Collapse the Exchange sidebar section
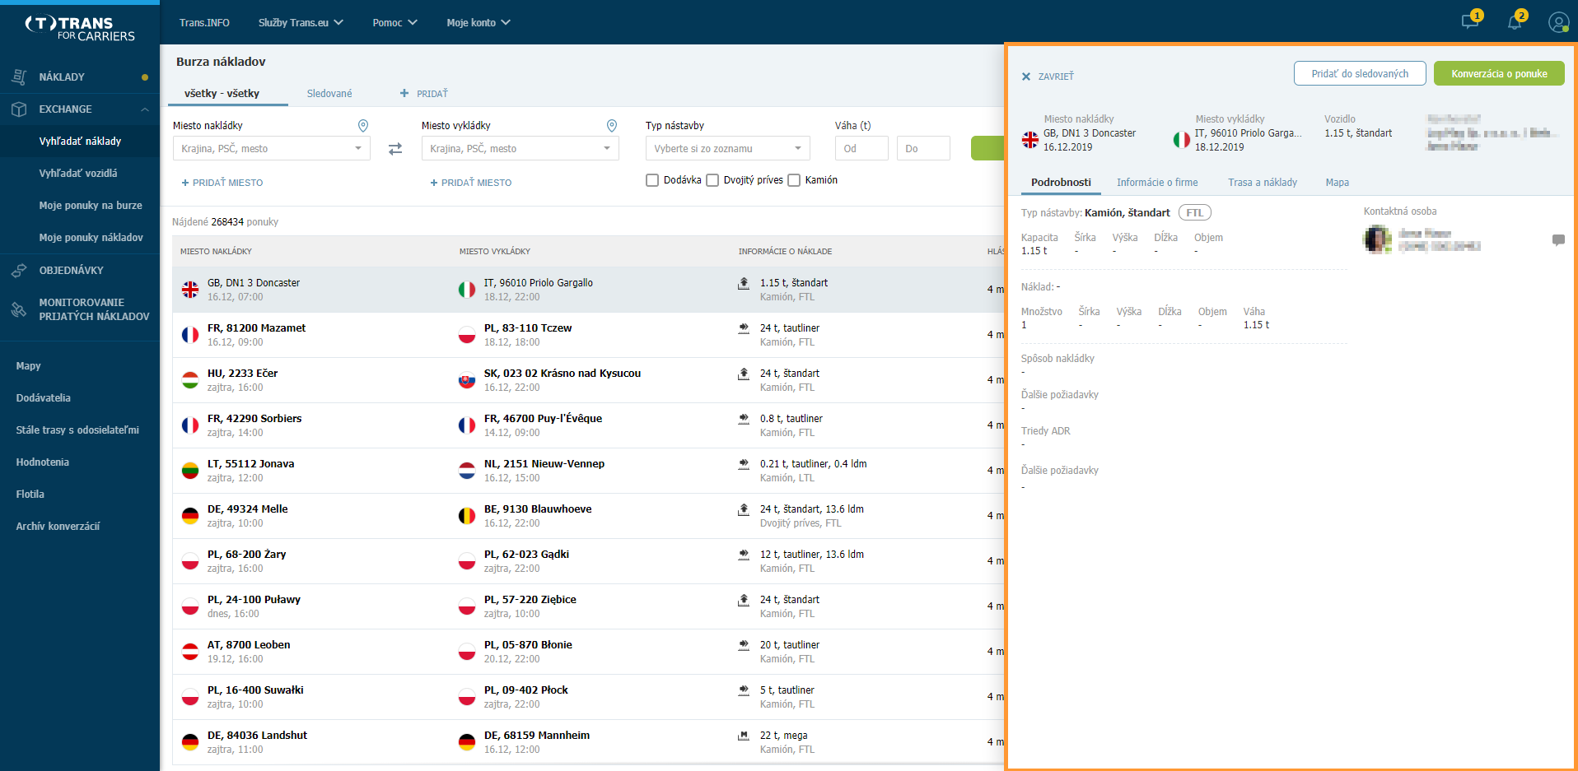 (145, 109)
